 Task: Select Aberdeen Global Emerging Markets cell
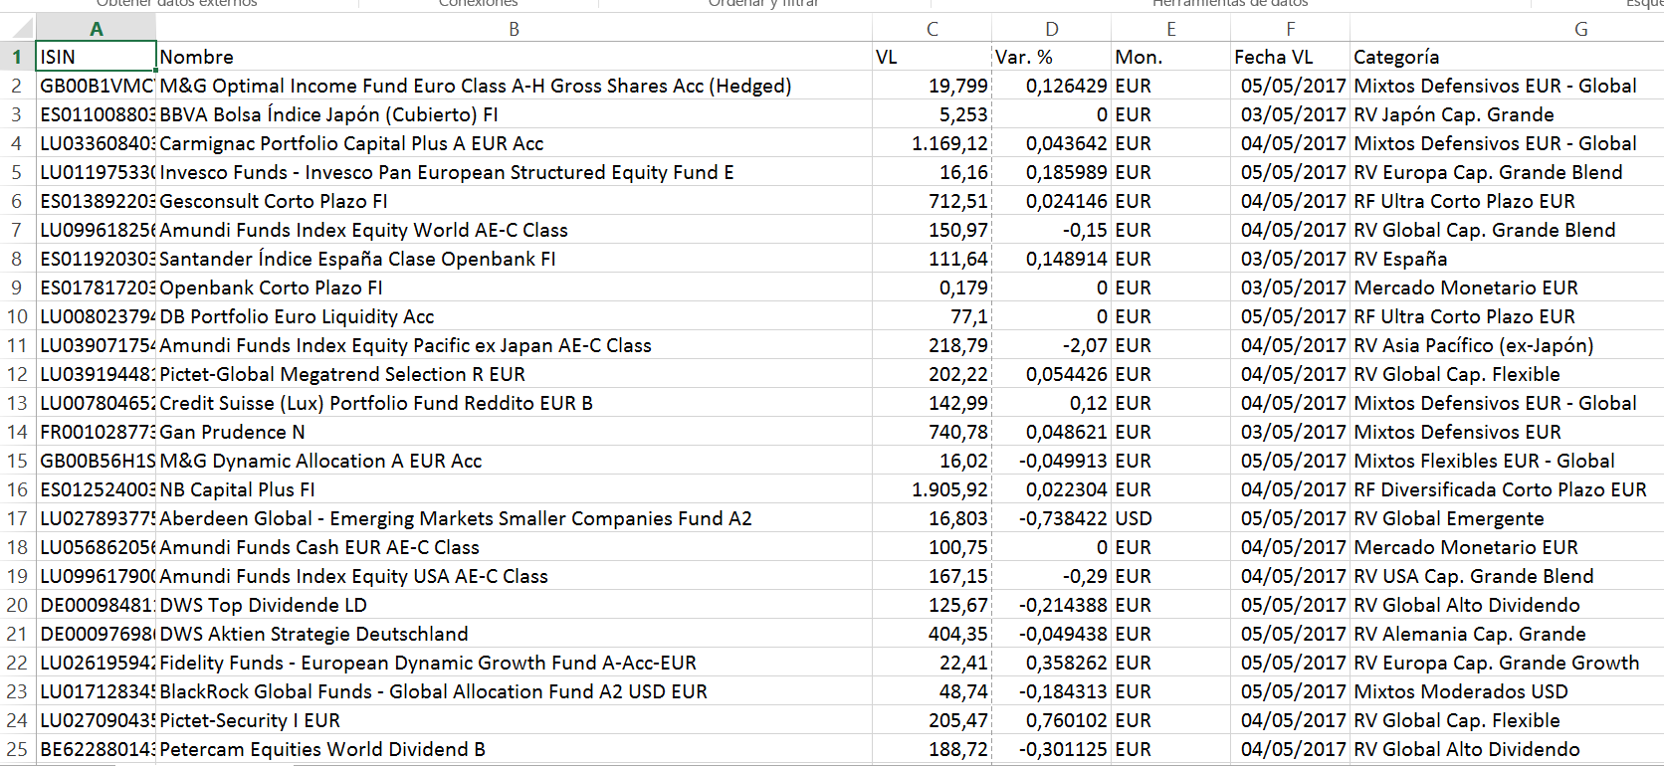[515, 518]
